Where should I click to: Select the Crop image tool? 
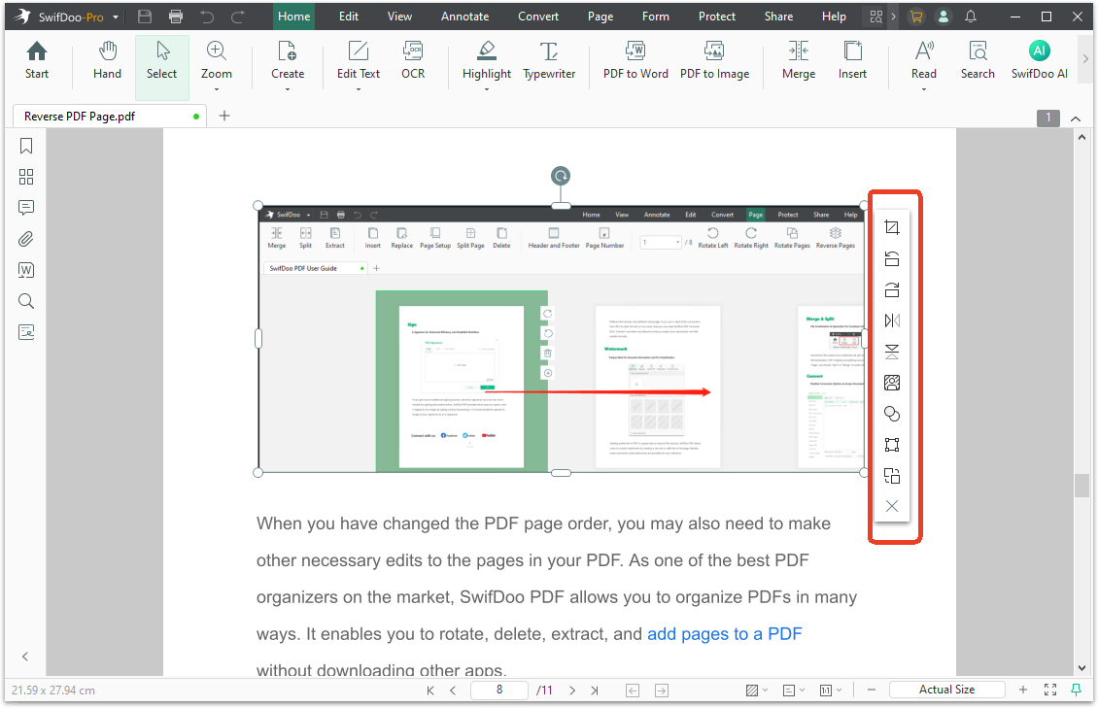(891, 227)
